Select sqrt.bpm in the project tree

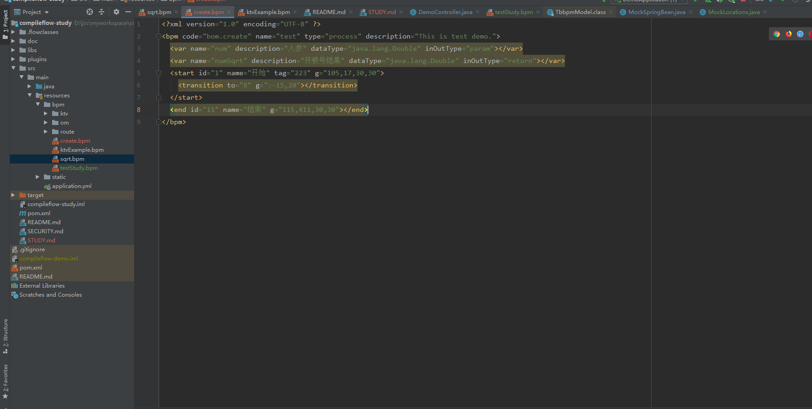pos(72,159)
